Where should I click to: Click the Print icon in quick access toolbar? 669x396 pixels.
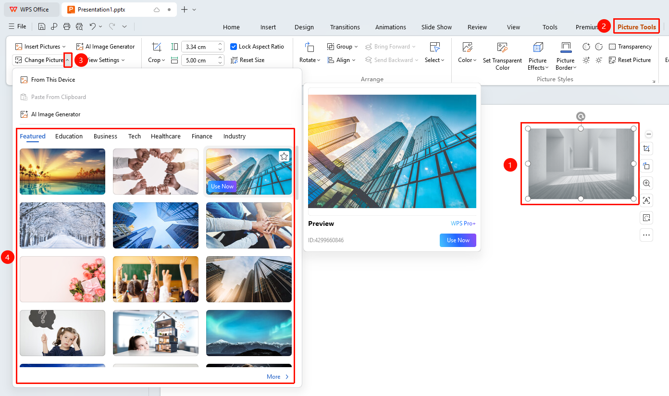point(67,27)
